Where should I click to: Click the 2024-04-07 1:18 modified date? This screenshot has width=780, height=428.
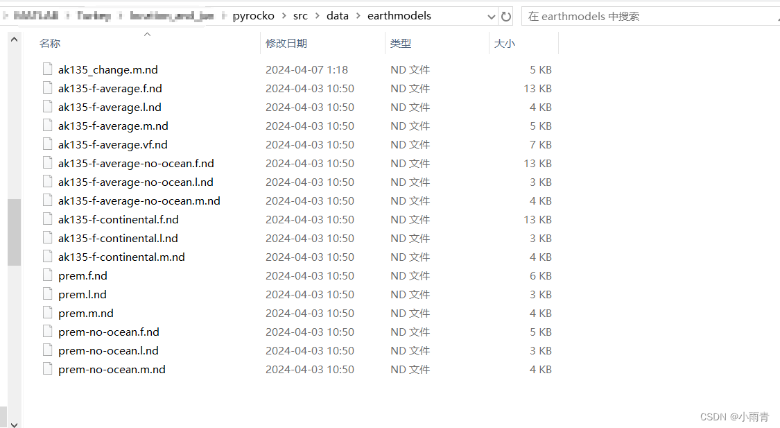[307, 69]
